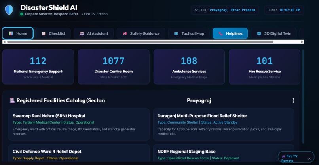Select the 101 Fire Rescue Service card
The image size is (319, 165).
click(264, 67)
